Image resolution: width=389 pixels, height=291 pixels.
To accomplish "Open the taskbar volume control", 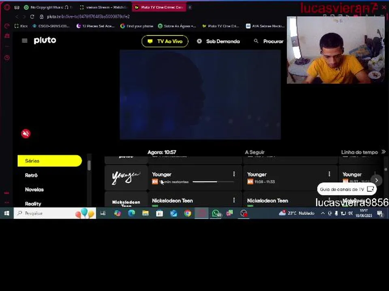I will (350, 213).
